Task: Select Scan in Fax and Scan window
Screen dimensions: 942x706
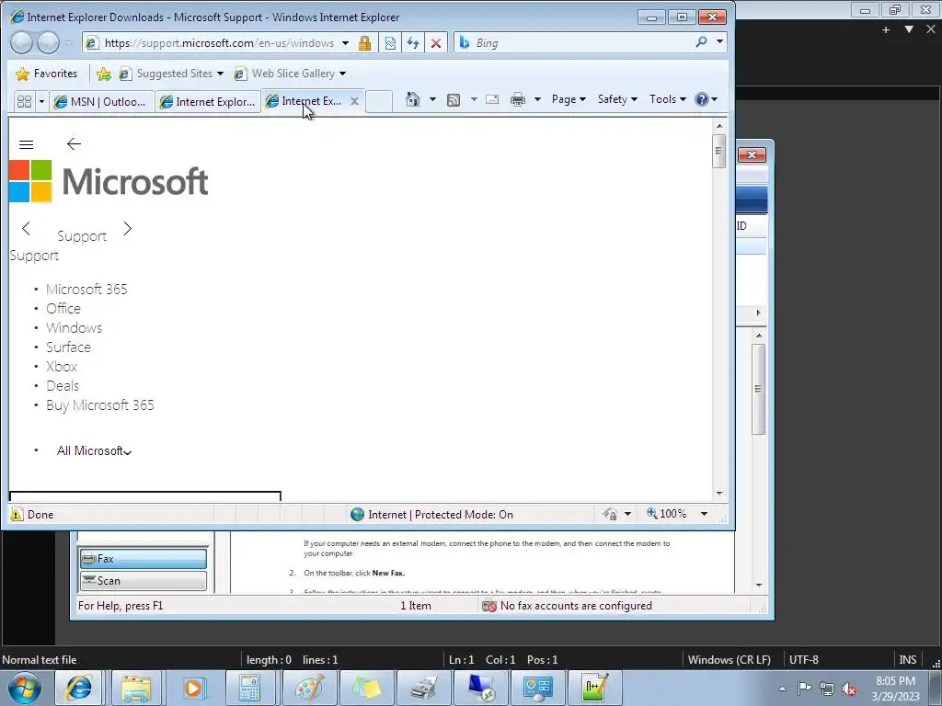Action: pyautogui.click(x=143, y=581)
